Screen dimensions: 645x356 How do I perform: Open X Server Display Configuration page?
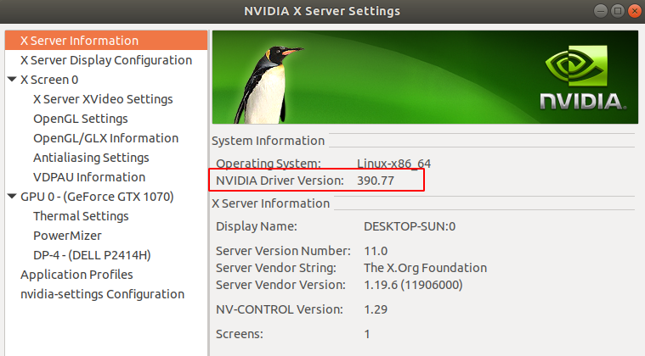click(x=106, y=60)
